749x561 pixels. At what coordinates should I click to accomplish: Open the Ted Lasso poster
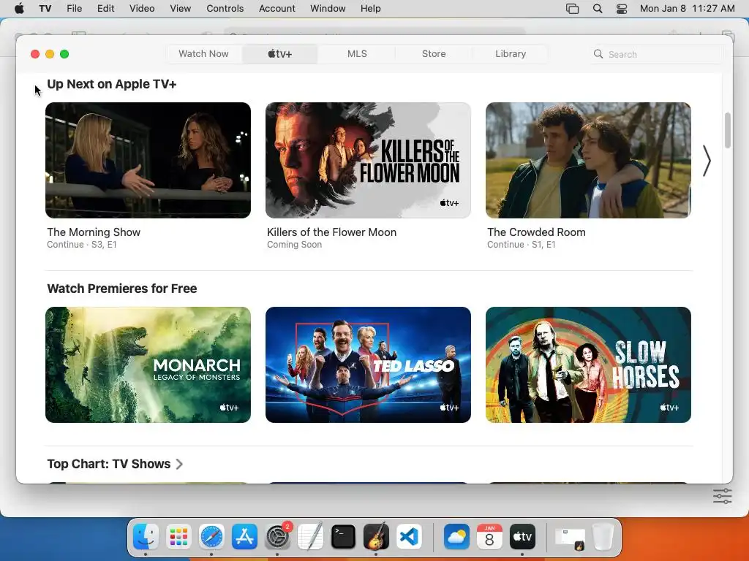369,365
